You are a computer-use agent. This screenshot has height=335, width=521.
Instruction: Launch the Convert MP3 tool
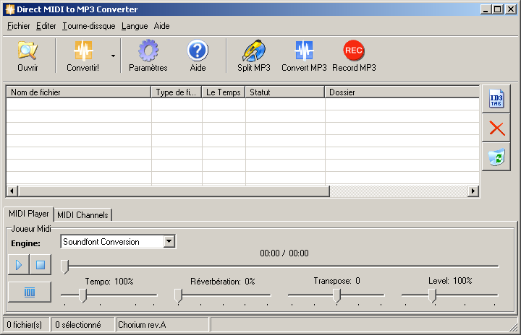click(304, 56)
